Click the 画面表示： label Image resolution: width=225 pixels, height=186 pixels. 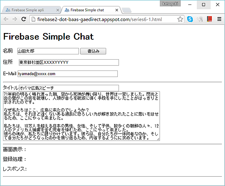click(14, 149)
